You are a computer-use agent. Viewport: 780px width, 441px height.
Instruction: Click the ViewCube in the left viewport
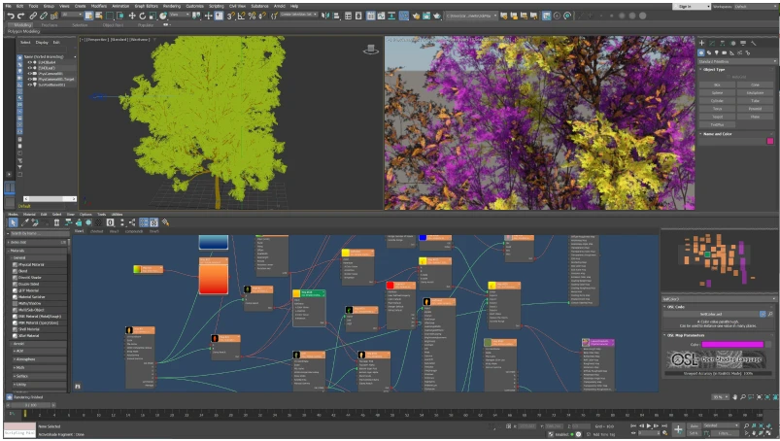click(x=370, y=49)
